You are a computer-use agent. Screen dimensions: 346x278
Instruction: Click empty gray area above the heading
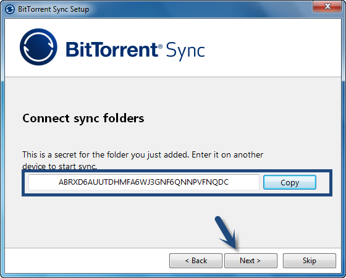pos(173,95)
